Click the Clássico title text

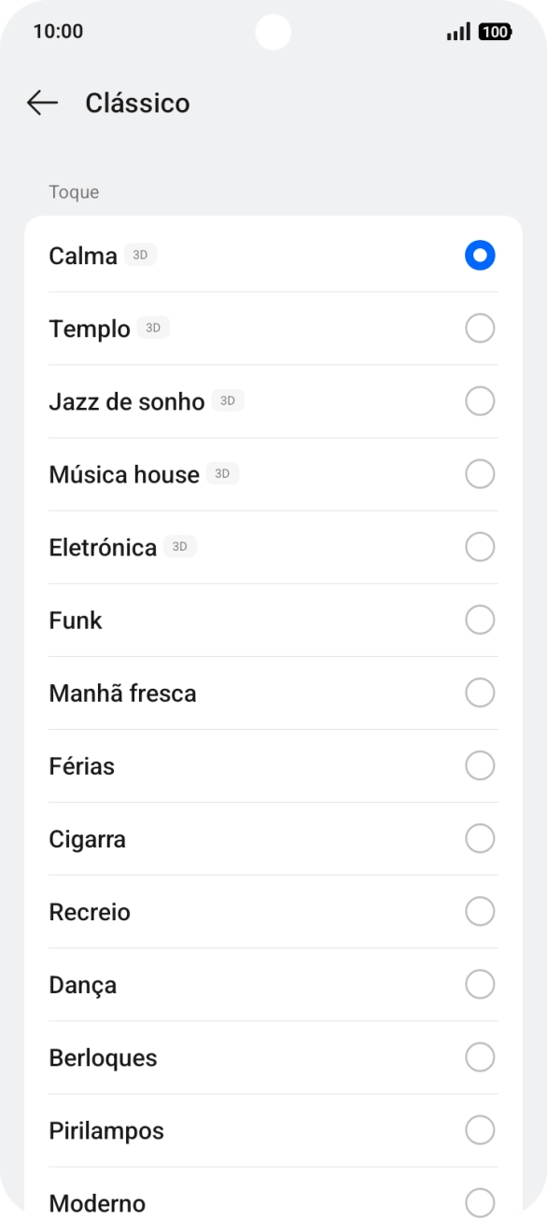click(136, 103)
